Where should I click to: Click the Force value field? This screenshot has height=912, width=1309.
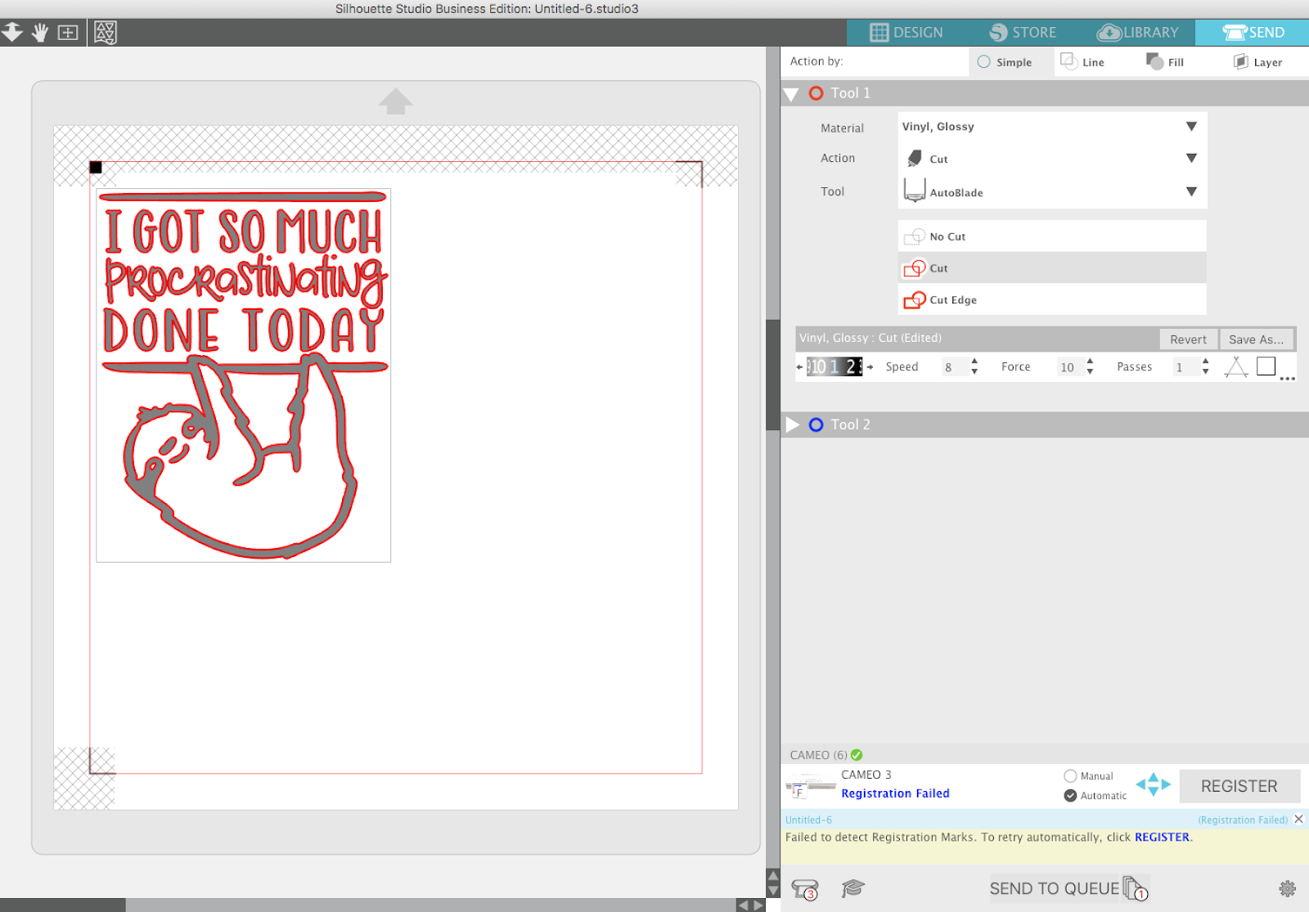tap(1069, 367)
